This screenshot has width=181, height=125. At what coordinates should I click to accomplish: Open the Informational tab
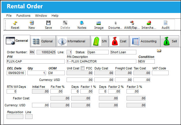pyautogui.click(x=73, y=41)
